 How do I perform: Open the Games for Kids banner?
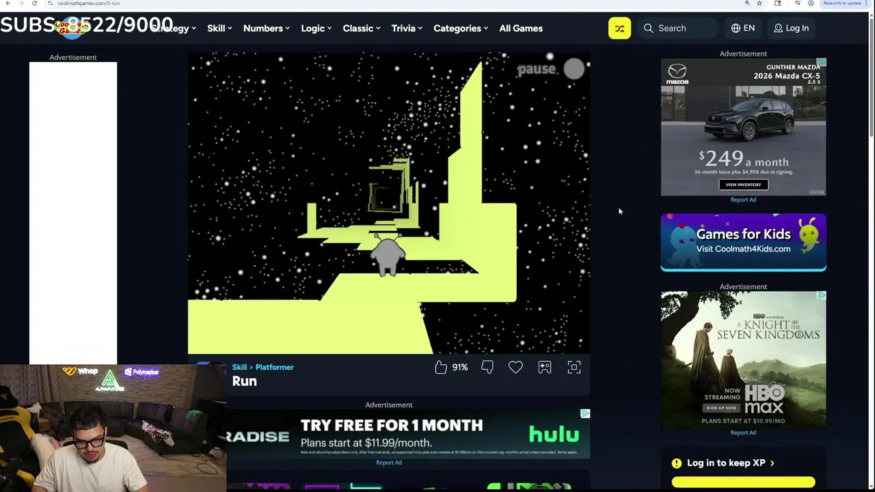pyautogui.click(x=743, y=242)
